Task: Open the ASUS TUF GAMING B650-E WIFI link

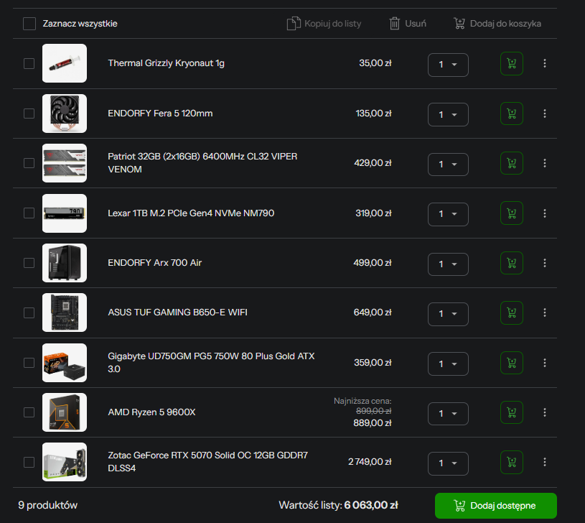Action: (x=177, y=313)
